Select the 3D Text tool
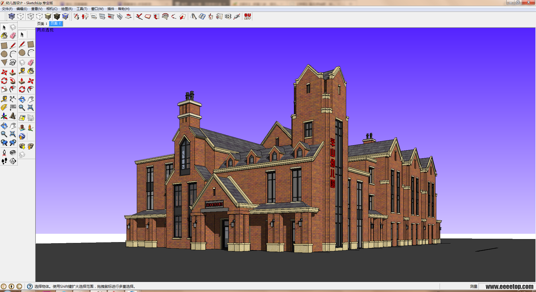The height and width of the screenshot is (292, 536). pos(13,116)
